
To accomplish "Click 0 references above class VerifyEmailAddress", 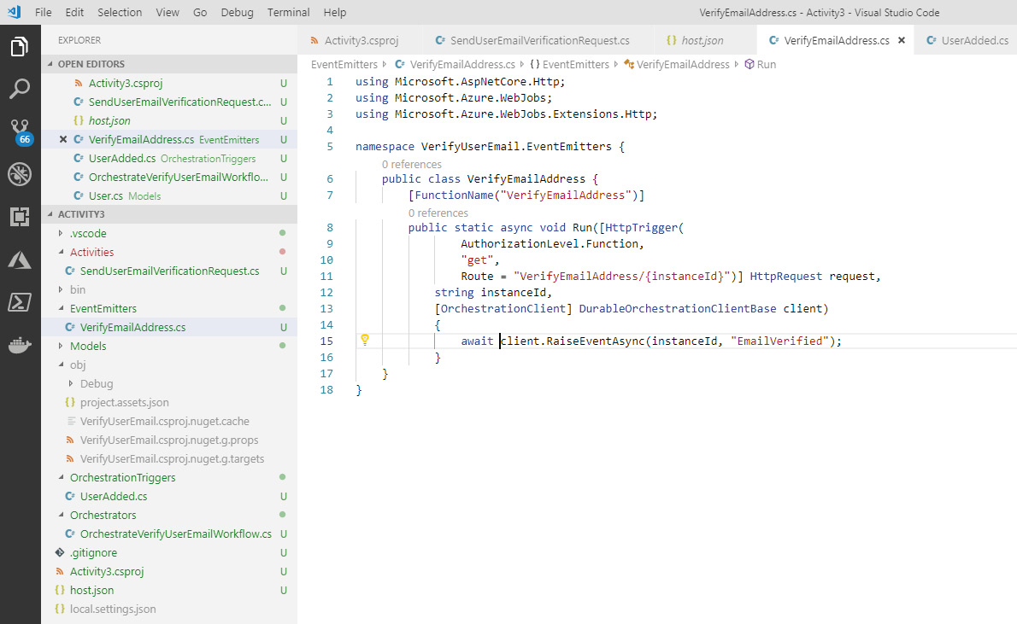I will pyautogui.click(x=412, y=164).
